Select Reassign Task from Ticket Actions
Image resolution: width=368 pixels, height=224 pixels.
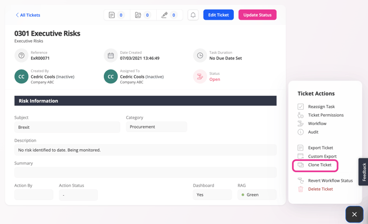321,106
